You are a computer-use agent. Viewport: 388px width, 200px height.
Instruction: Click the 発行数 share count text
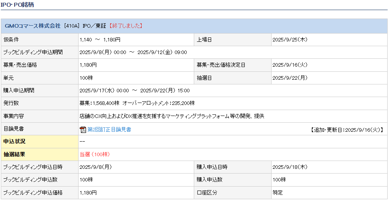[x=137, y=103]
